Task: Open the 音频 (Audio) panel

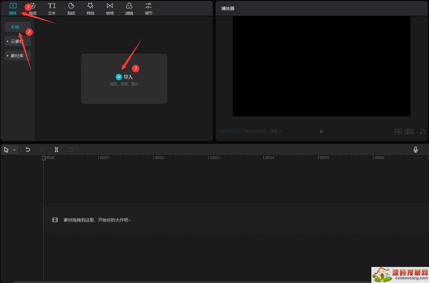Action: pyautogui.click(x=33, y=9)
